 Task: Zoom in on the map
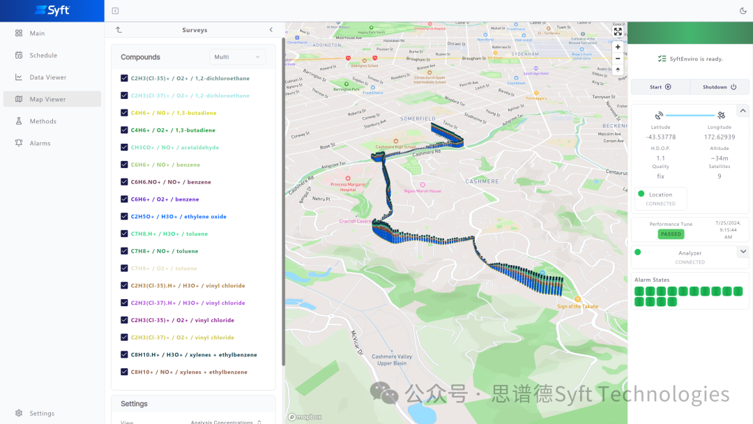[x=618, y=47]
